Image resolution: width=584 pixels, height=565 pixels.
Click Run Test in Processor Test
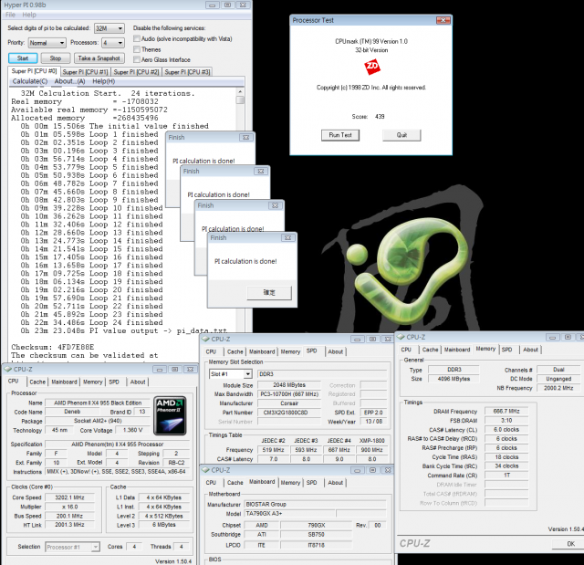tap(340, 135)
